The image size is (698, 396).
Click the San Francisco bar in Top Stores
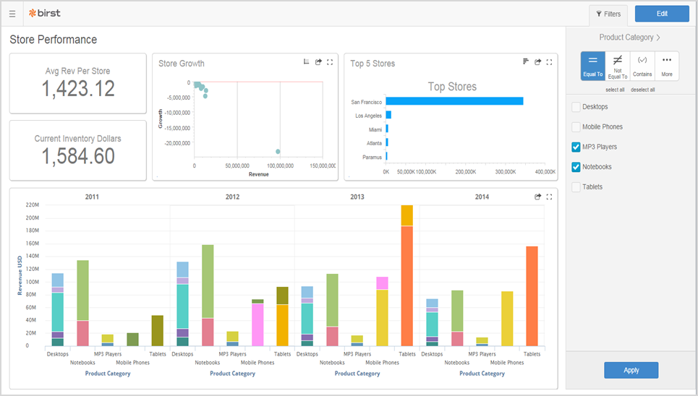click(454, 101)
